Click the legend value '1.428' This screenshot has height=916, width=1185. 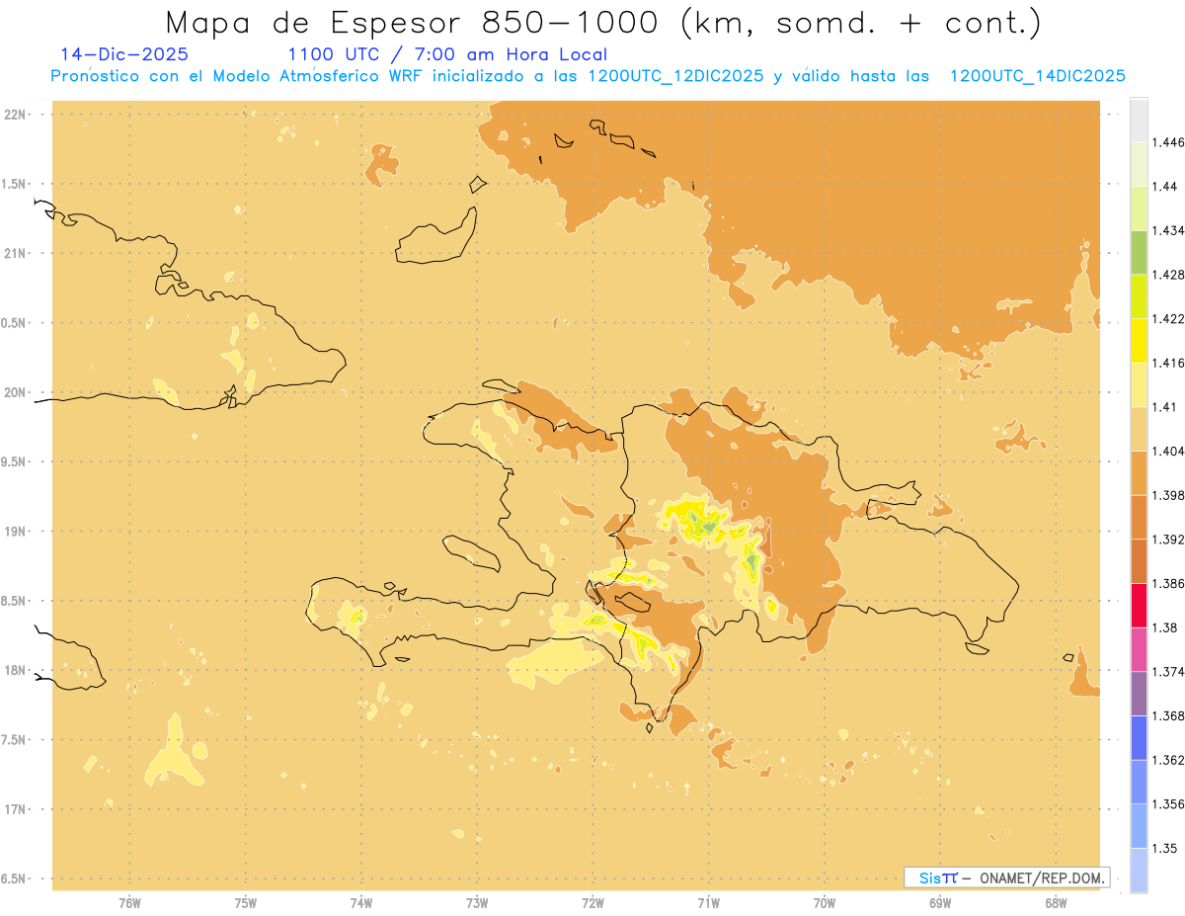[1169, 275]
